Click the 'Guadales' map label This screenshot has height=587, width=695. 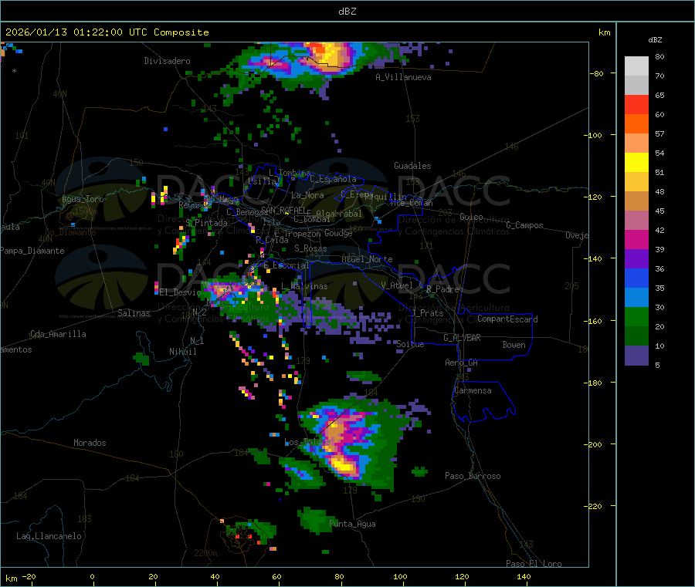click(x=412, y=166)
